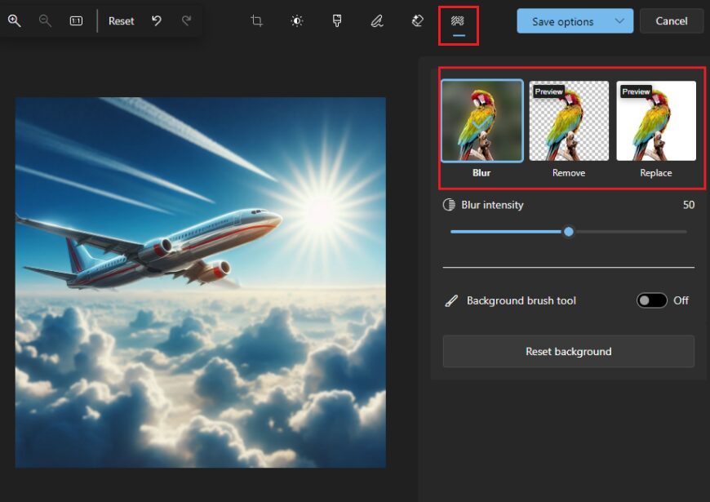This screenshot has width=710, height=502.
Task: Click the airplane photo in canvas
Action: pos(201,282)
